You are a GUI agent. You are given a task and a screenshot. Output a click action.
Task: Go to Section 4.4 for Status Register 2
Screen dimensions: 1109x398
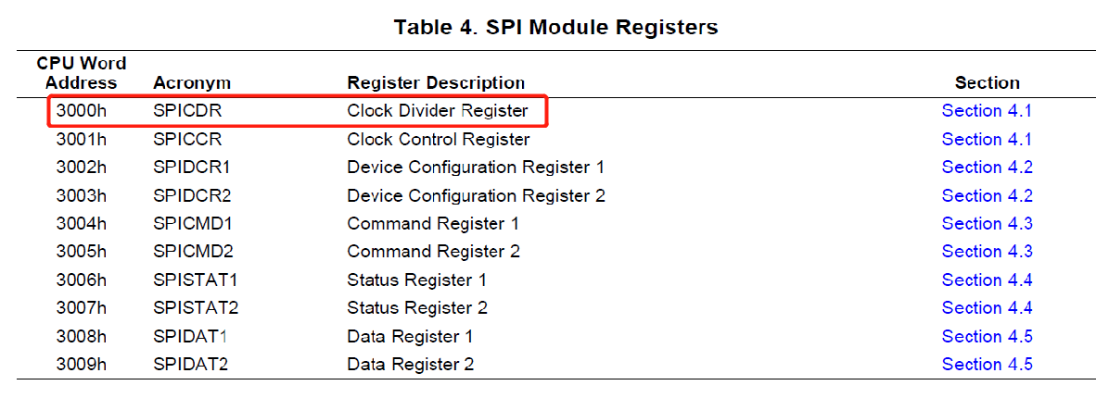[x=987, y=308]
